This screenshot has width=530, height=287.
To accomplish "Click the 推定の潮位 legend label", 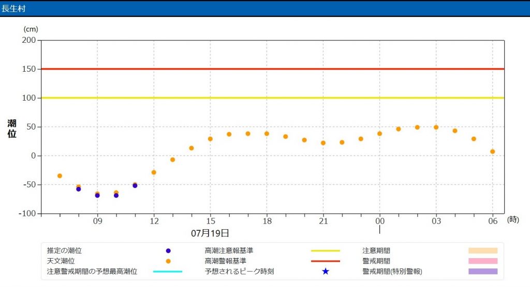I will pos(64,250).
